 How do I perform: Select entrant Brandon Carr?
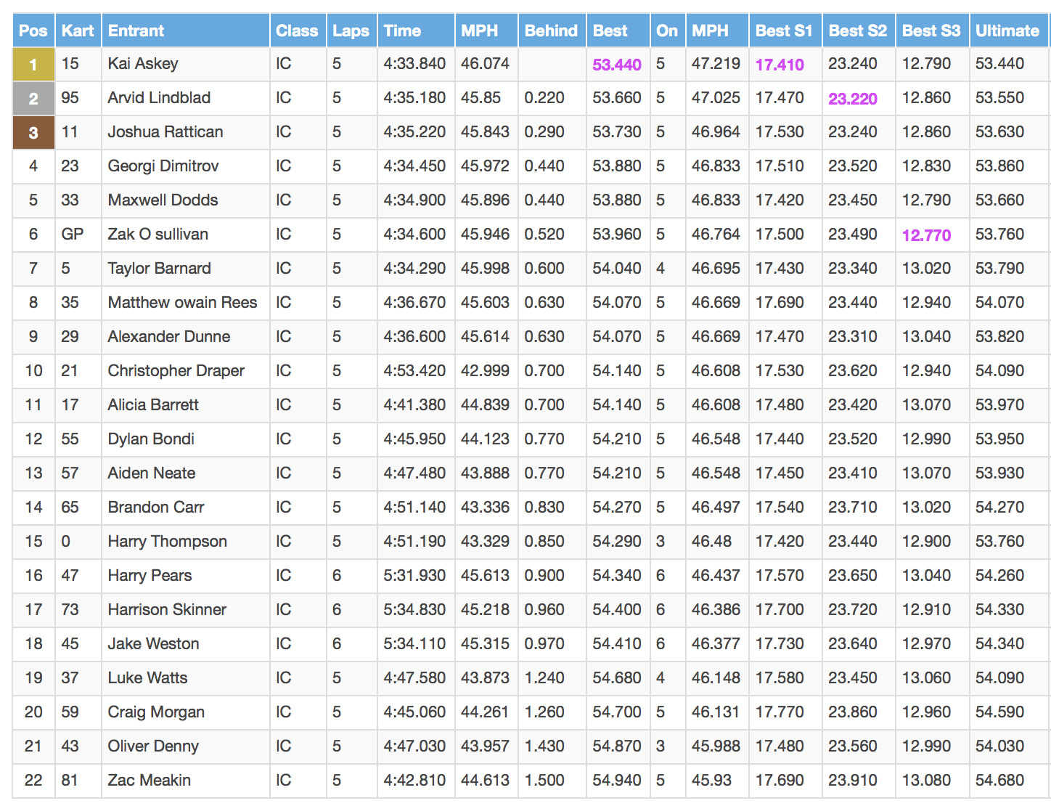click(x=156, y=508)
